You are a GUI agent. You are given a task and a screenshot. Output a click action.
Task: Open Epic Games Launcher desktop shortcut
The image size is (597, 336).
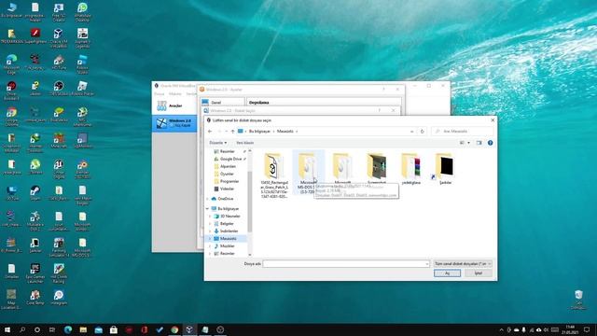point(35,273)
